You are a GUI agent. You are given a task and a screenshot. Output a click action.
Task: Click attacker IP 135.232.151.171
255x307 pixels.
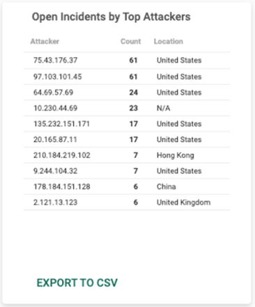coord(61,124)
